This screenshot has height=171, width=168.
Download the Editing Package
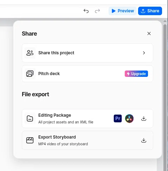click(144, 118)
